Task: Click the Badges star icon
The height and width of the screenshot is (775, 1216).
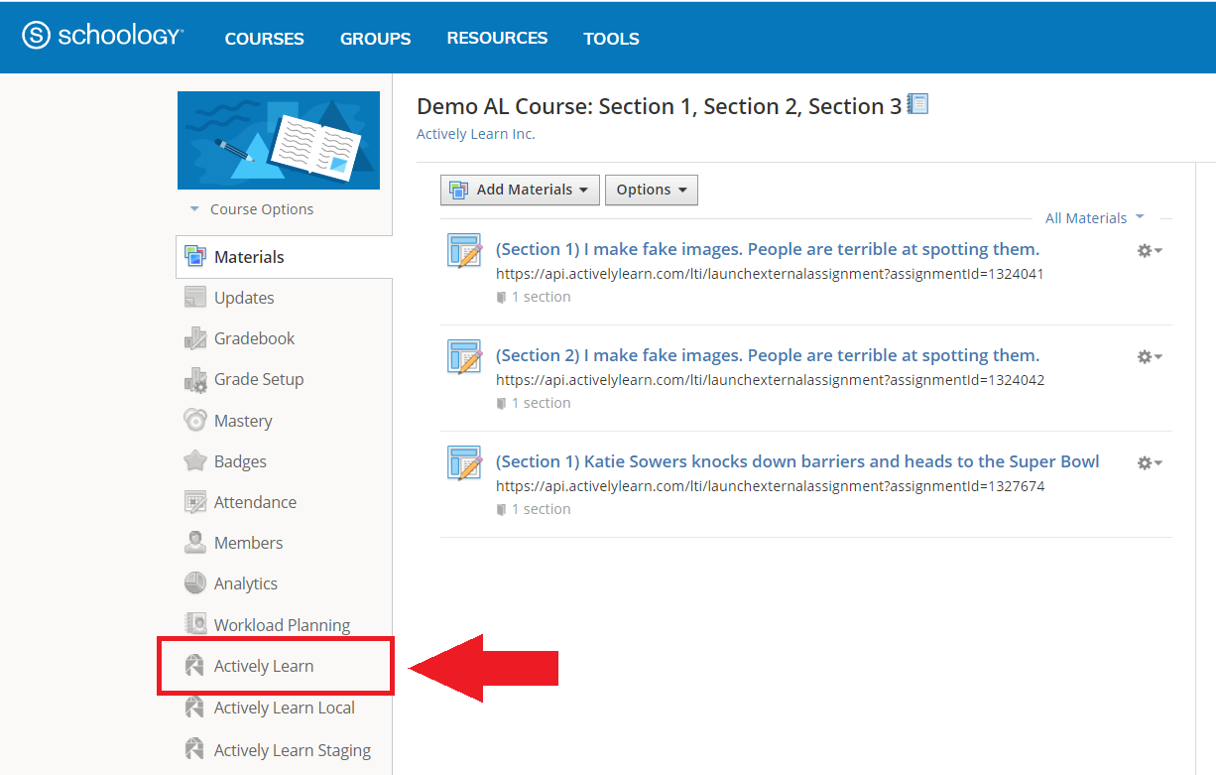Action: coord(195,460)
